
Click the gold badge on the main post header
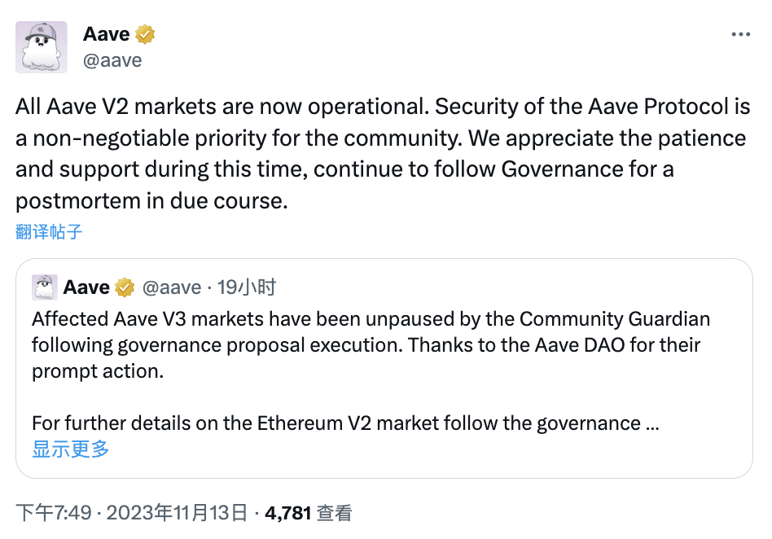point(145,33)
